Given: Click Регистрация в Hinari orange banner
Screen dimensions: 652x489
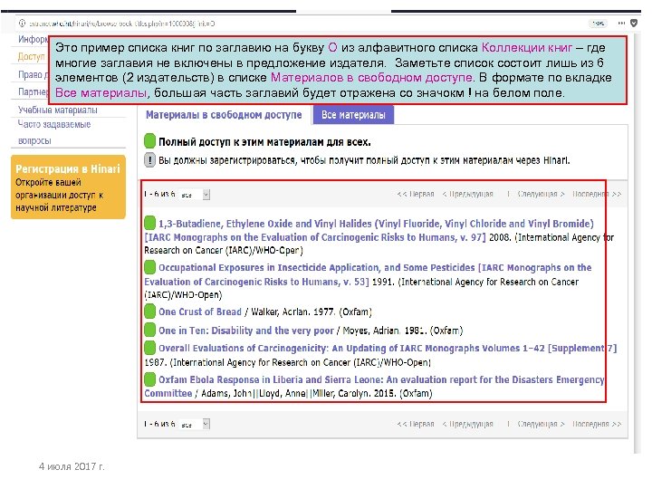Looking at the screenshot, I should tap(68, 187).
